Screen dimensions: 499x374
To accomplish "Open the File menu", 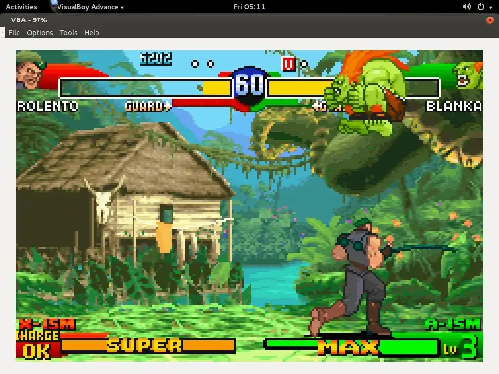I will coord(14,33).
